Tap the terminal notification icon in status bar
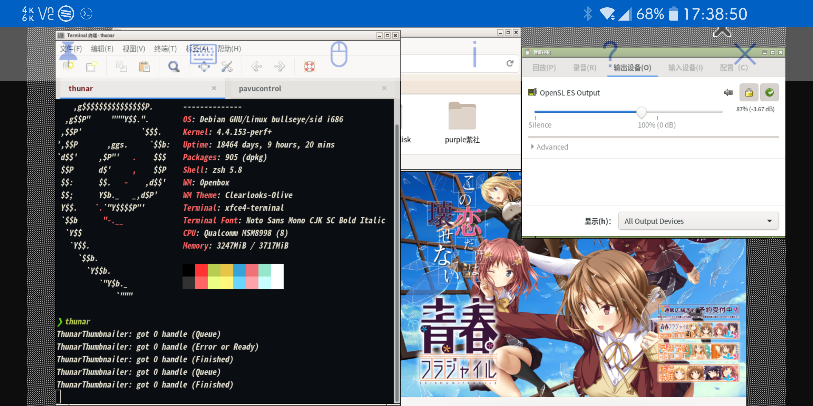Image resolution: width=813 pixels, height=406 pixels. (86, 14)
